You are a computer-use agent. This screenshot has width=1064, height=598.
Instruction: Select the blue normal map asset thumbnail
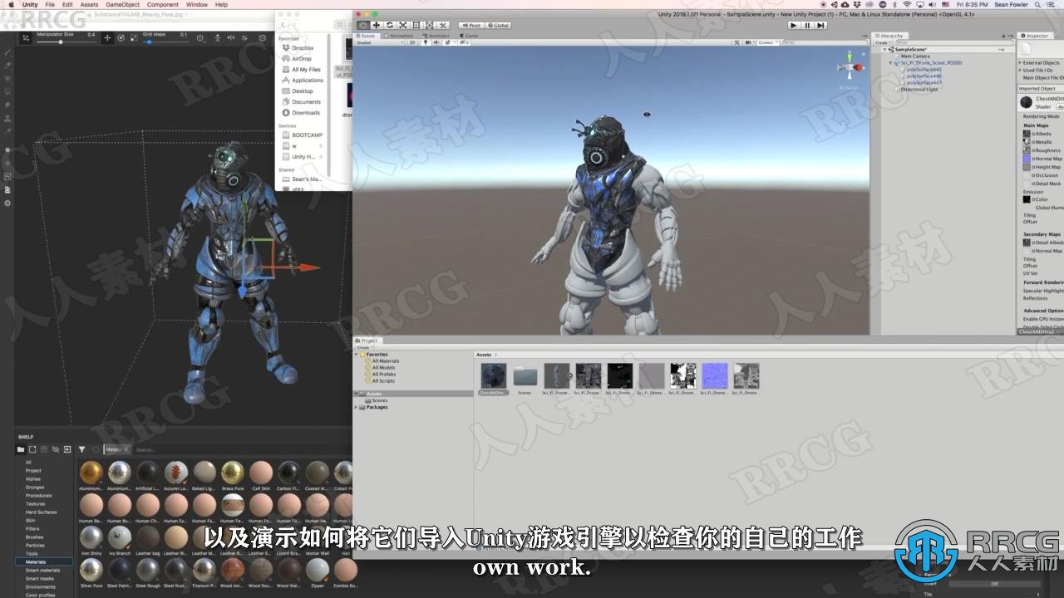coord(715,378)
